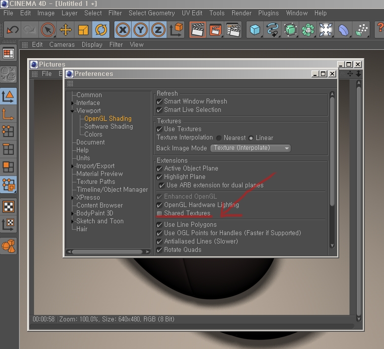The width and height of the screenshot is (384, 349).
Task: Render the active view clapperboard
Action: point(198,30)
